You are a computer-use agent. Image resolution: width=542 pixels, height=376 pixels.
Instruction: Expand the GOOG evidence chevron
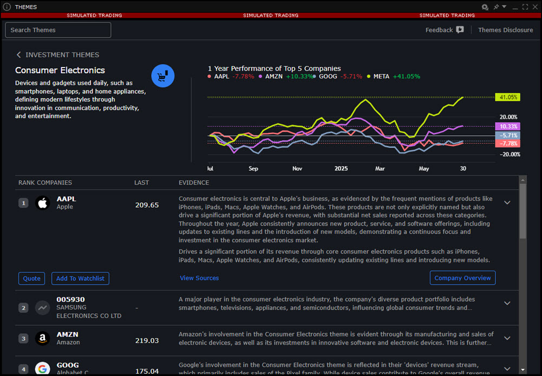click(x=507, y=369)
